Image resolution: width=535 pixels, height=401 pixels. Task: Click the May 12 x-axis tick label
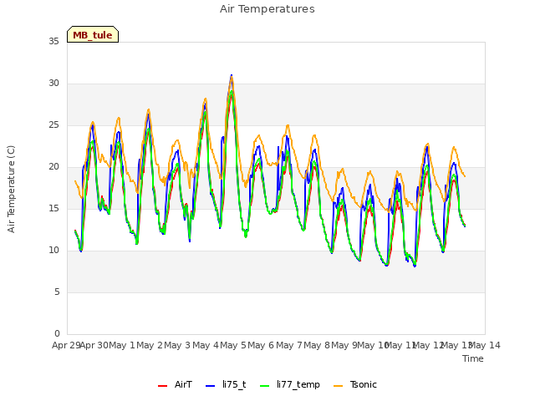[428, 345]
